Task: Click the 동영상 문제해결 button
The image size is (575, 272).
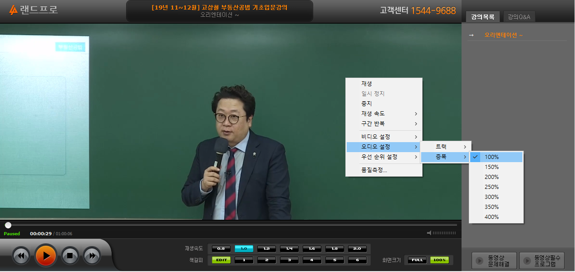Action: click(494, 261)
